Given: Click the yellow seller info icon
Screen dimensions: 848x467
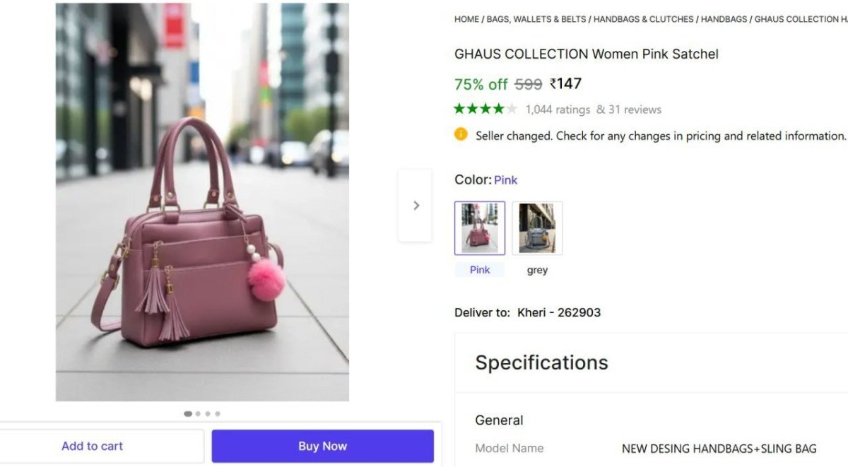Looking at the screenshot, I should [461, 134].
